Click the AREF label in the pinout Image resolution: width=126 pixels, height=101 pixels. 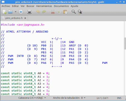coord(72,46)
